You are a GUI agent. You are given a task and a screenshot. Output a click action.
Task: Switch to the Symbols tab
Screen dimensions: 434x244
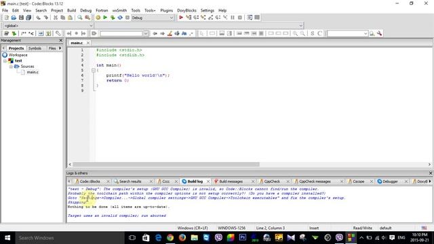(35, 48)
